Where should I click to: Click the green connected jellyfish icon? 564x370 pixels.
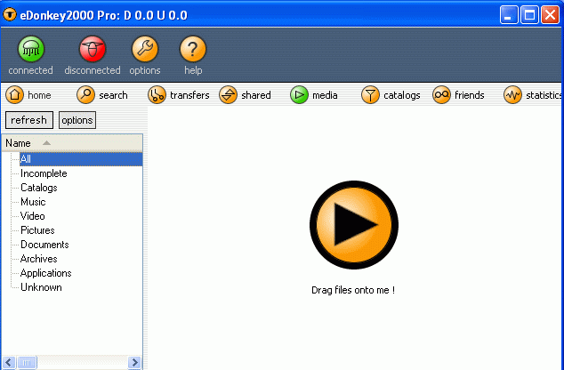point(31,49)
